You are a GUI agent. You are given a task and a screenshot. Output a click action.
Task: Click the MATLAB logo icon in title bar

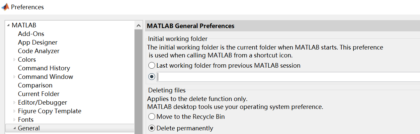(5, 7)
